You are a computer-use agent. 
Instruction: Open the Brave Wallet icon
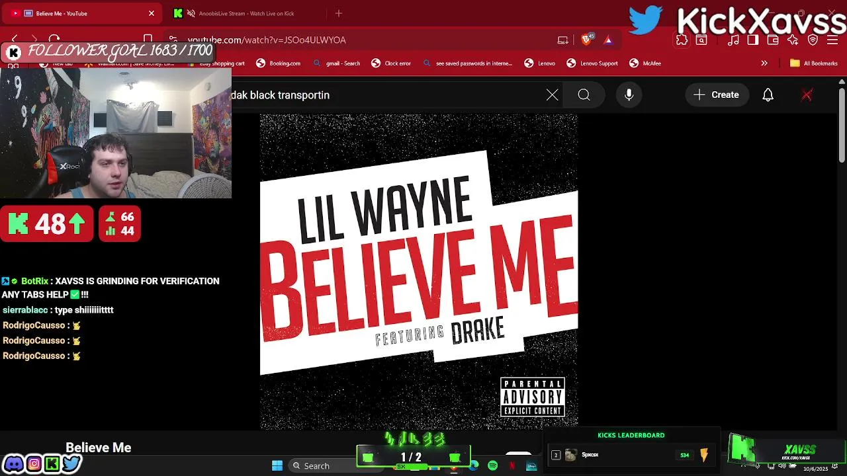(773, 40)
